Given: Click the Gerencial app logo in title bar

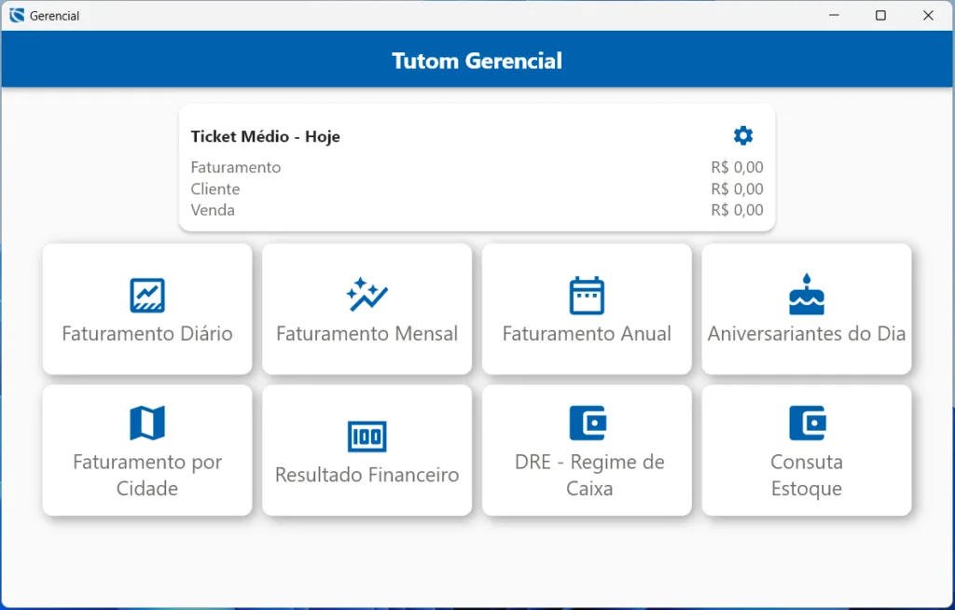Looking at the screenshot, I should tap(17, 15).
